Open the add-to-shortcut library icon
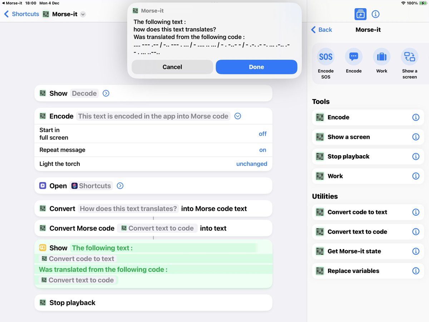Viewport: 429px width, 322px height. (360, 14)
